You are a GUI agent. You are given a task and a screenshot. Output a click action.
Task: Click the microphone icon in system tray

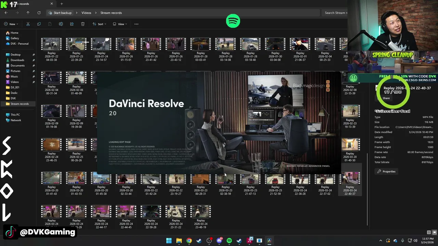pos(403,241)
